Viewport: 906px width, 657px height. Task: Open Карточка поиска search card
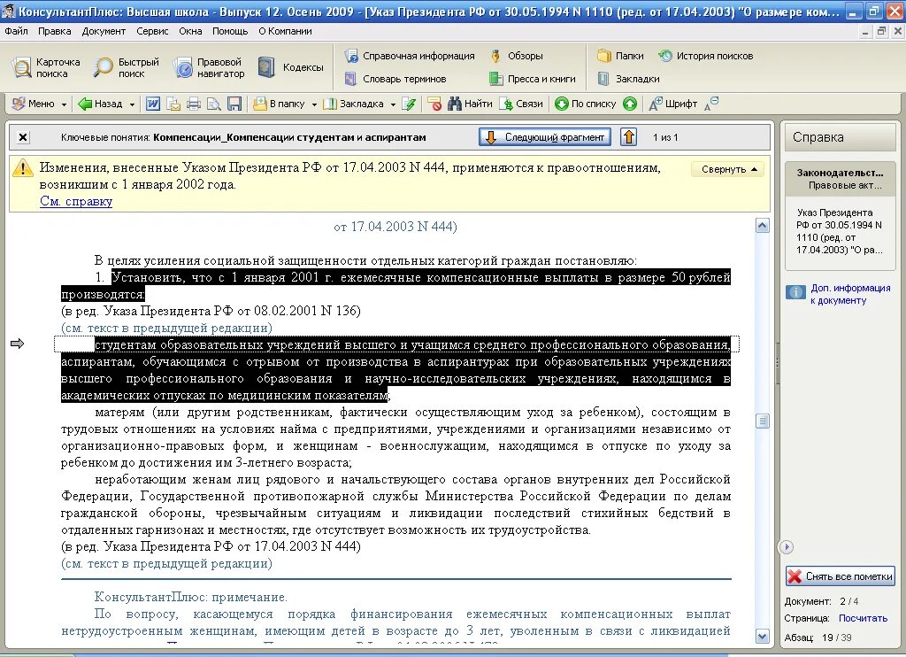46,67
